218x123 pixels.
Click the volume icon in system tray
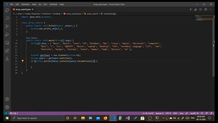(175, 118)
